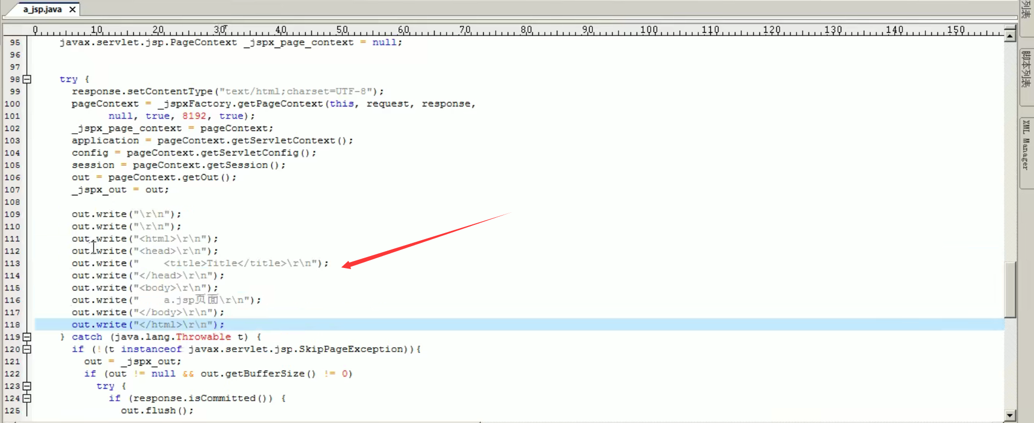Click the <head> write statement on line 112
The image size is (1034, 423).
click(145, 251)
